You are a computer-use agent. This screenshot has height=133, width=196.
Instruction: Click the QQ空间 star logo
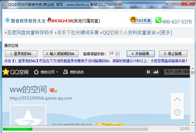point(6,72)
